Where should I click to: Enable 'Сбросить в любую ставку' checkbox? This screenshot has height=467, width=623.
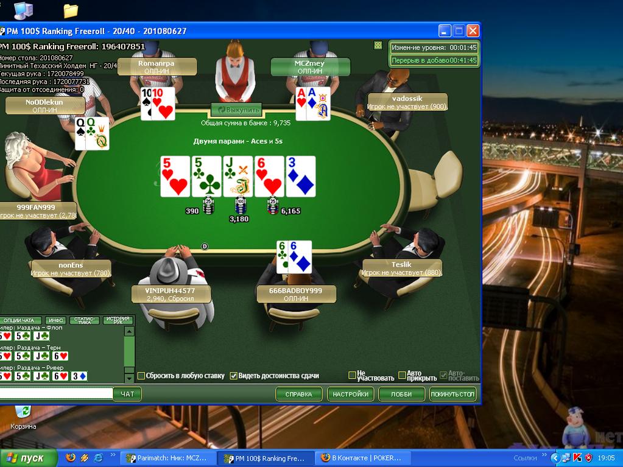pos(141,376)
